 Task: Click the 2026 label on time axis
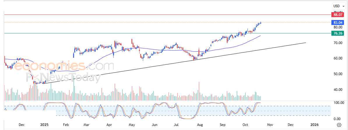[314, 125]
